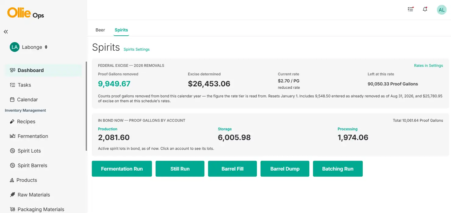451x213 pixels.
Task: Click the Barrel Fill button
Action: click(x=233, y=169)
